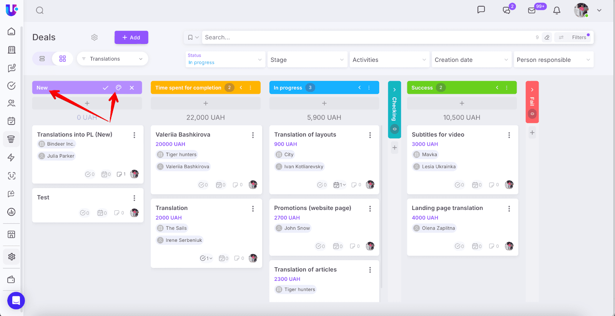The image size is (615, 316).
Task: Open three-dot menu on Valeriia Bashkirova deal
Action: (253, 135)
